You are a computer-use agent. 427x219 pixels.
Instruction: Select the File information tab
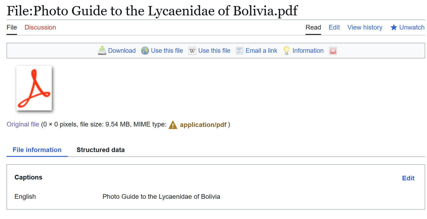(x=37, y=150)
